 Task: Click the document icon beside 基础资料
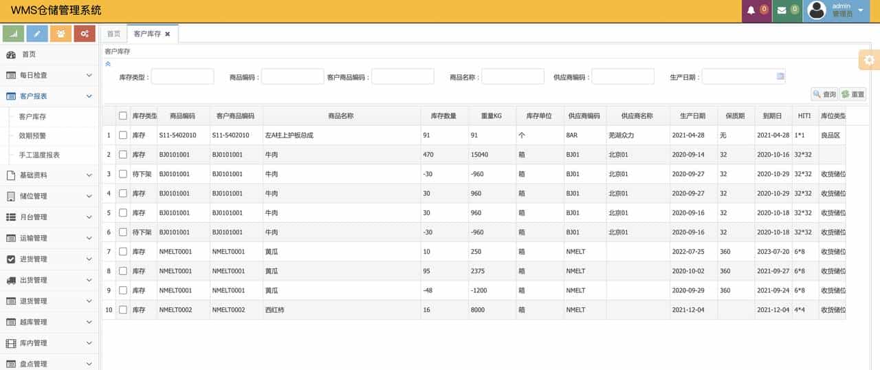tap(11, 175)
